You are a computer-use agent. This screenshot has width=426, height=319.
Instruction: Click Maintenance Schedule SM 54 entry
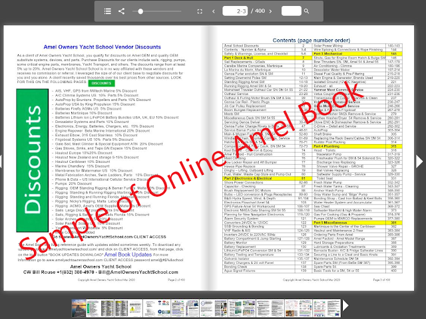tap(336, 259)
